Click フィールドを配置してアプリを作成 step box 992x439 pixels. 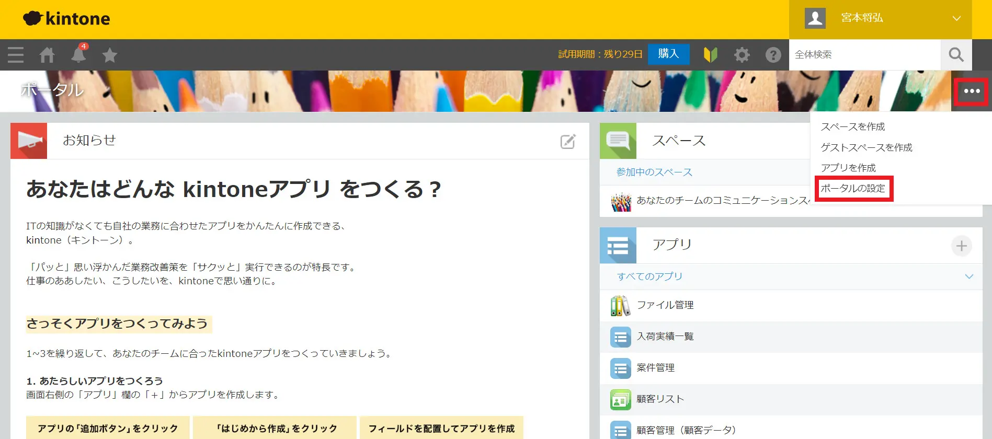tap(442, 428)
